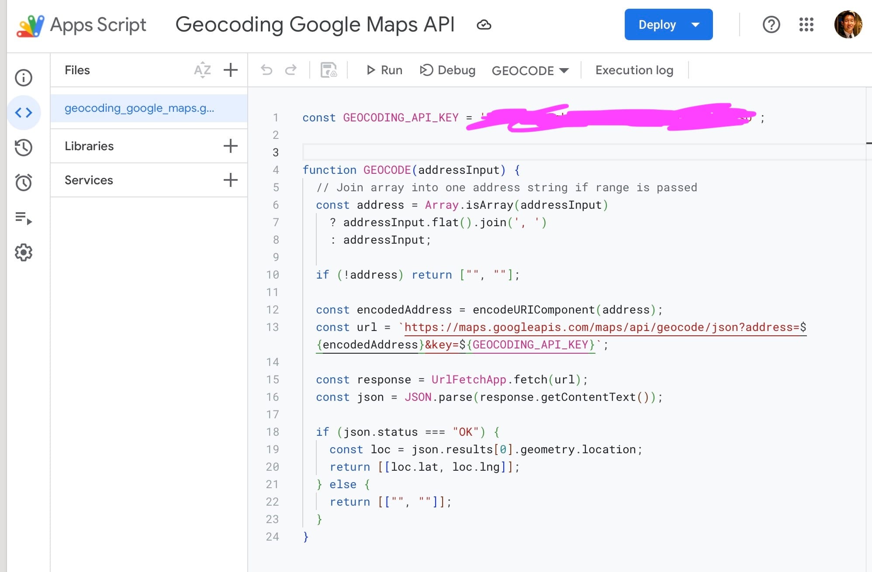Open the Execution log
This screenshot has height=572, width=872.
click(634, 70)
